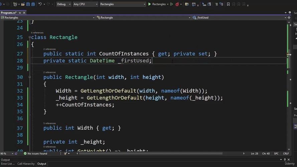Click CountOfInstances on line 27
Viewport: 297px width, 167px height.
click(124, 54)
